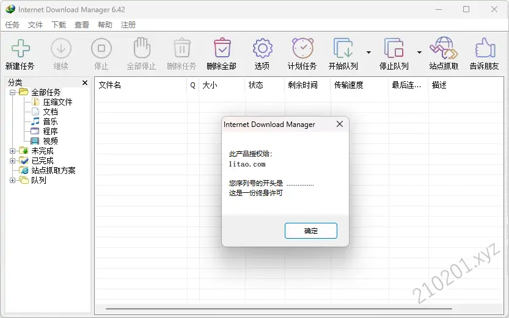The image size is (509, 318).
Task: Click the 继续 (resume) download icon
Action: click(61, 49)
